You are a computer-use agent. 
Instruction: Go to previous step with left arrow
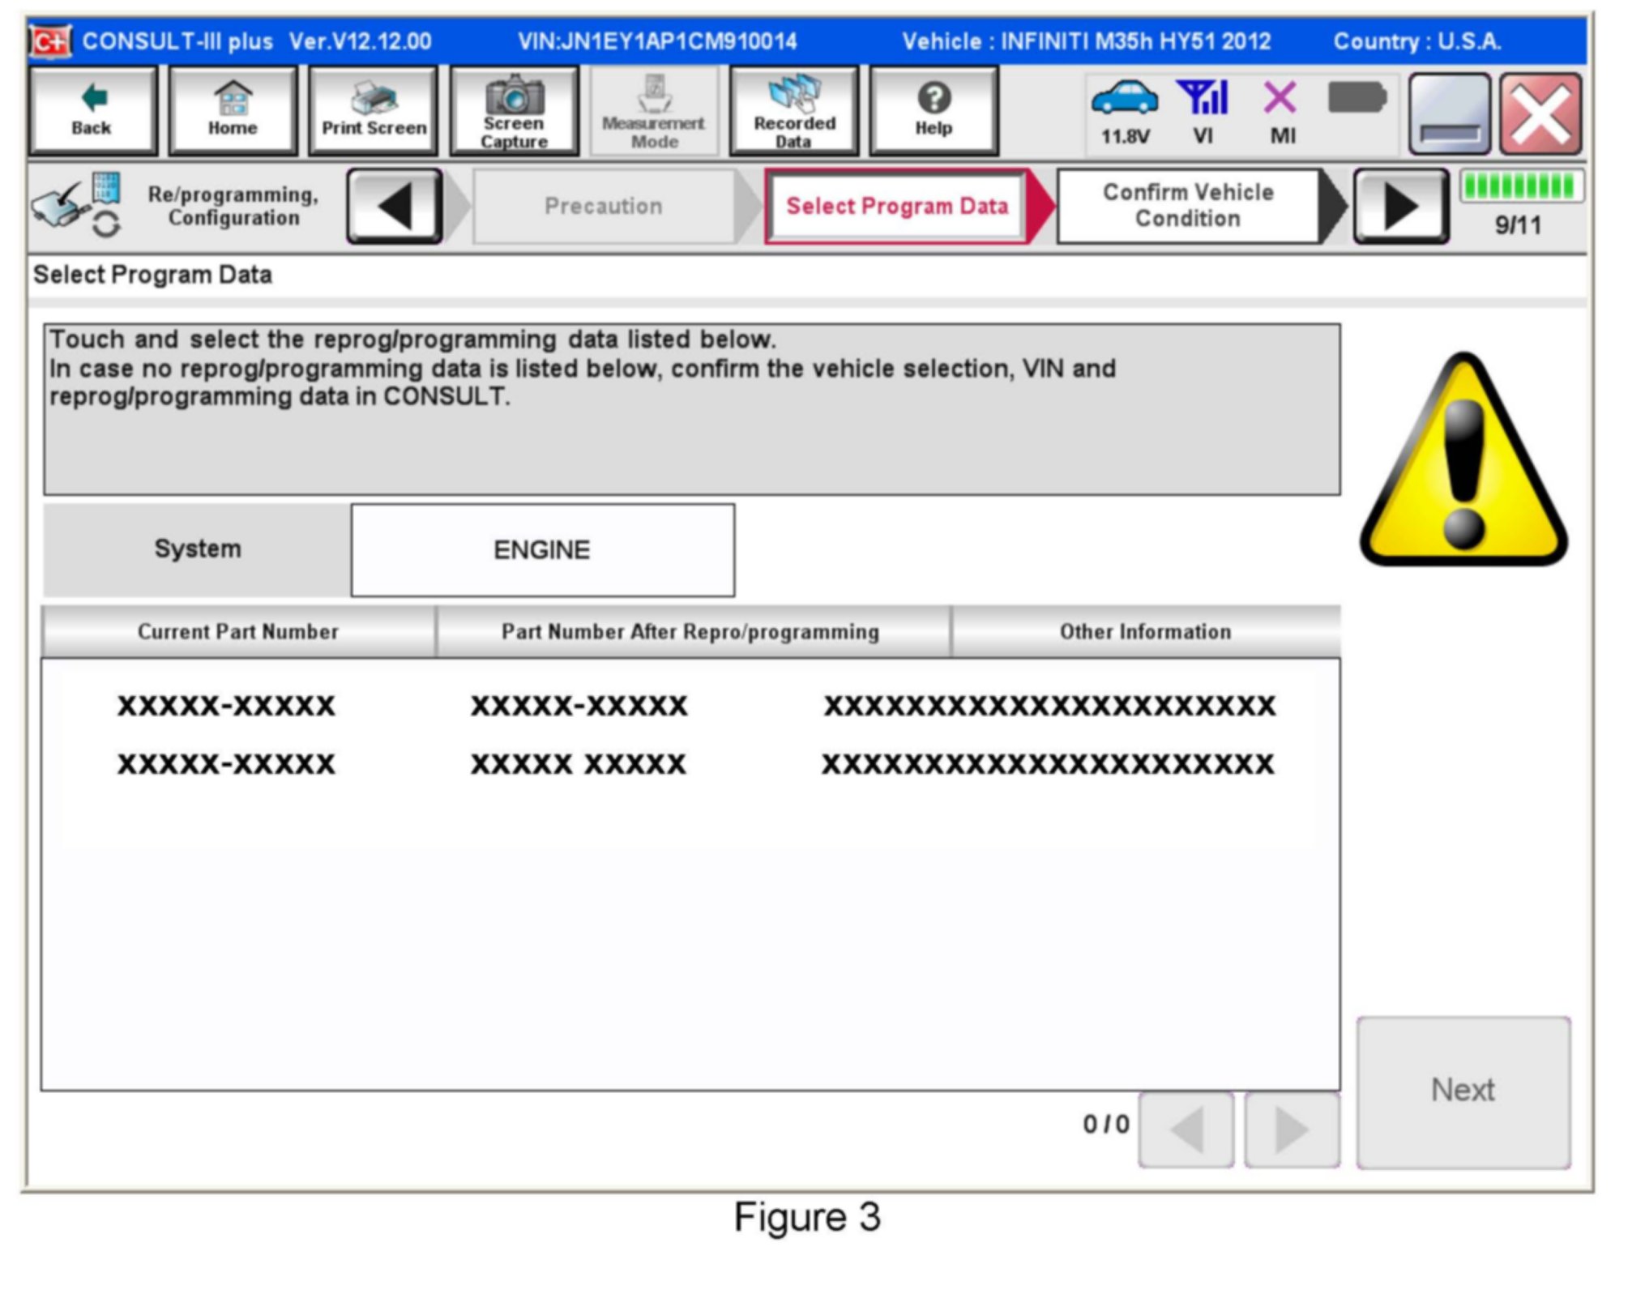(395, 206)
